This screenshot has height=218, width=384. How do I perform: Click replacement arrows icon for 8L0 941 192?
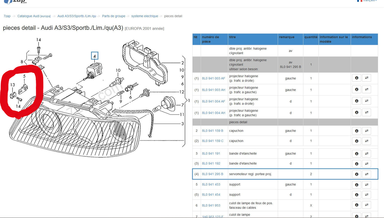click(366, 164)
